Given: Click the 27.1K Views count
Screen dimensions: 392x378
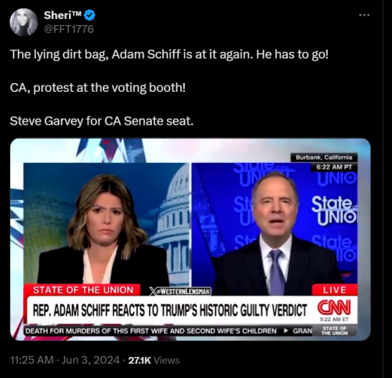Looking at the screenshot, I should click(154, 360).
